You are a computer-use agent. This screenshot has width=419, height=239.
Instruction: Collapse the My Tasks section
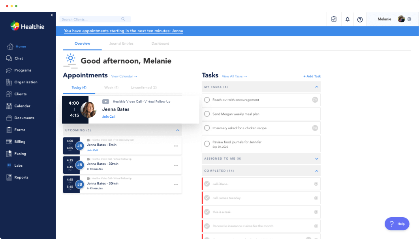coord(316,87)
